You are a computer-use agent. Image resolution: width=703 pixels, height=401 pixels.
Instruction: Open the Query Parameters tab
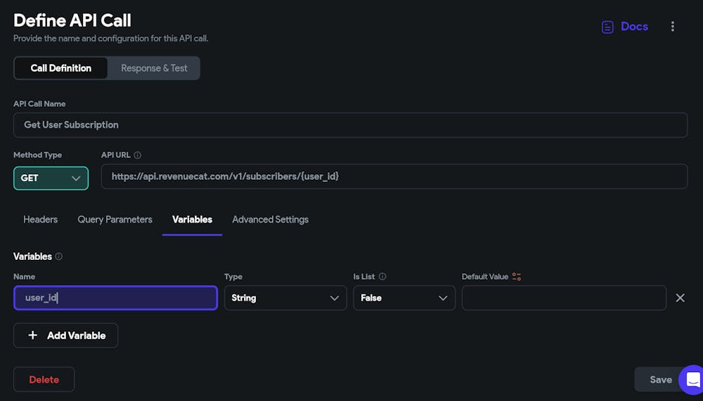pos(115,219)
